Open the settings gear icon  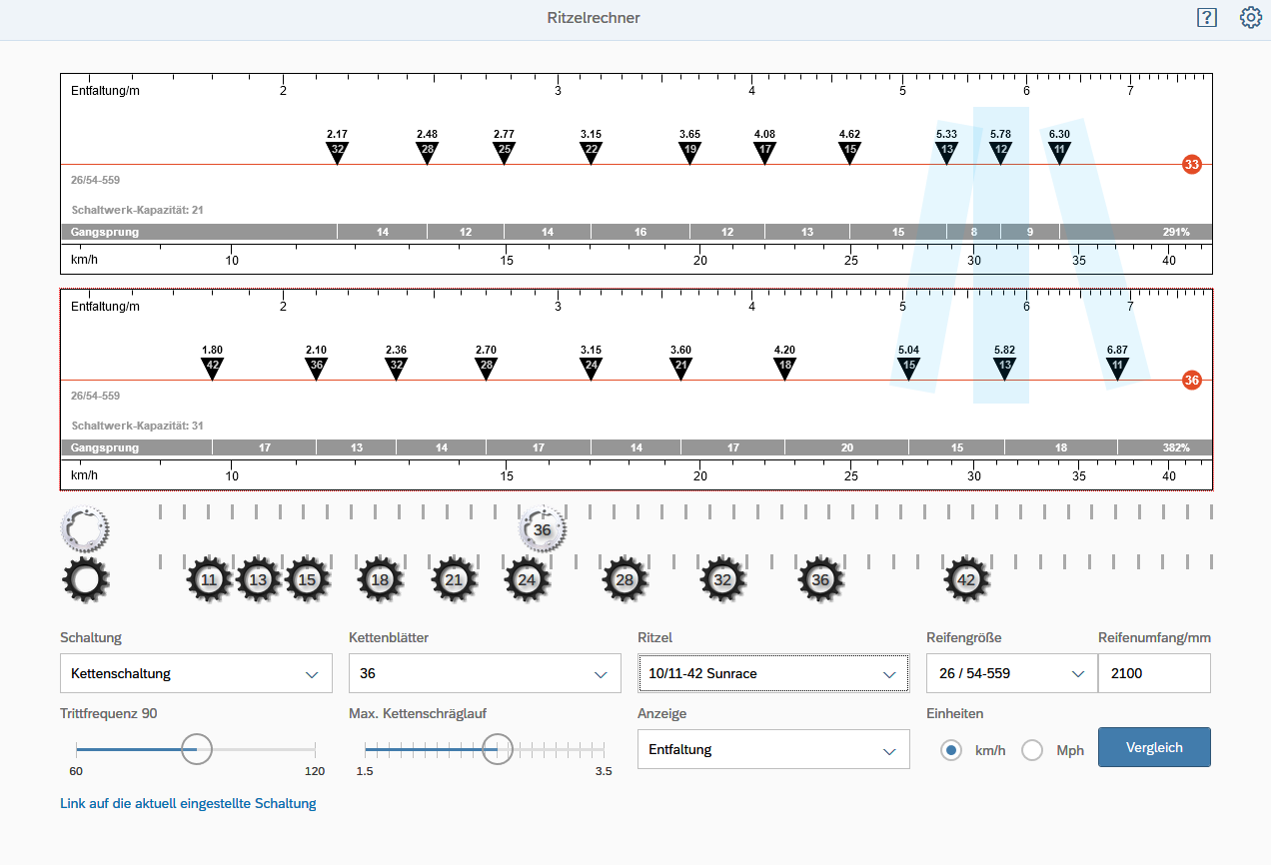coord(1250,18)
